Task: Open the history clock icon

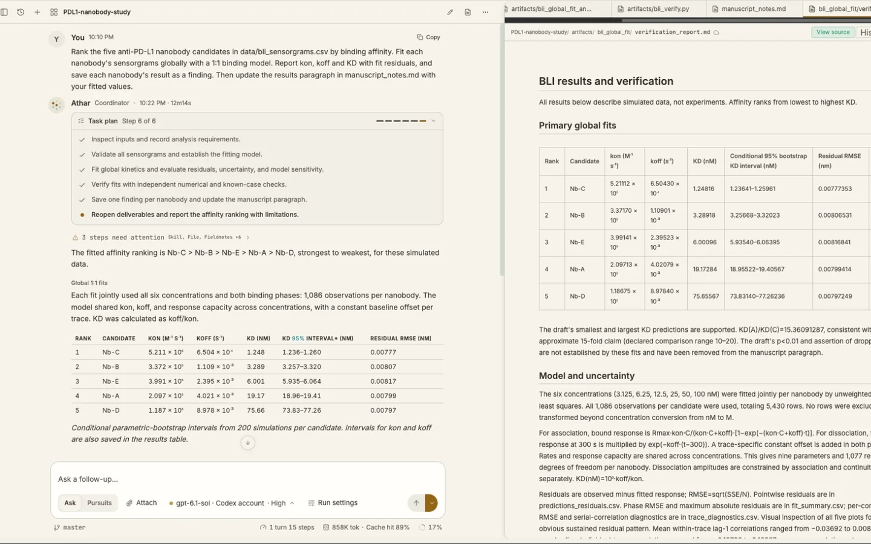Action: click(x=21, y=12)
